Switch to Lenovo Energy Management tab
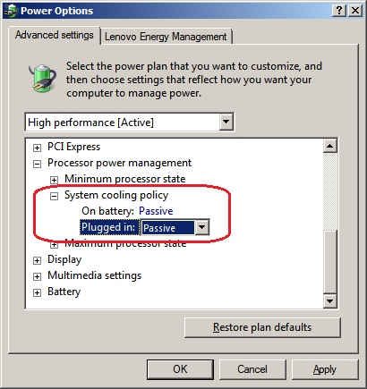 tap(166, 37)
